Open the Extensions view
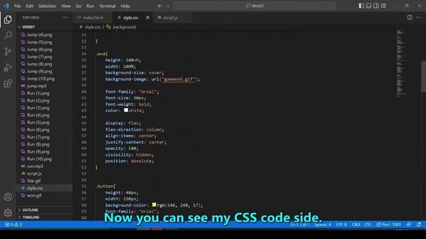Screen dimensions: 426x239 tap(8, 84)
